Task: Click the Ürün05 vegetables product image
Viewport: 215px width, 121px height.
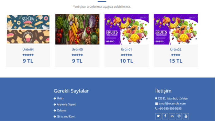Action: click(77, 29)
